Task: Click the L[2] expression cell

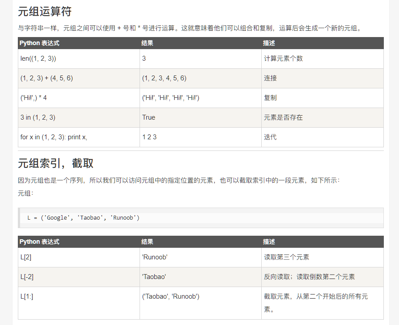Action: coord(26,257)
